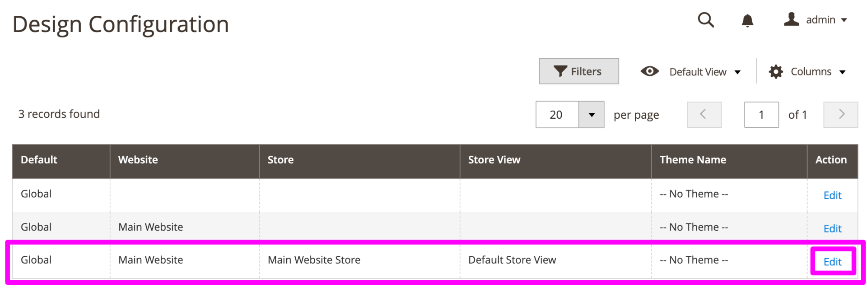
Task: Click Edit on the Main Website row
Action: 832,228
